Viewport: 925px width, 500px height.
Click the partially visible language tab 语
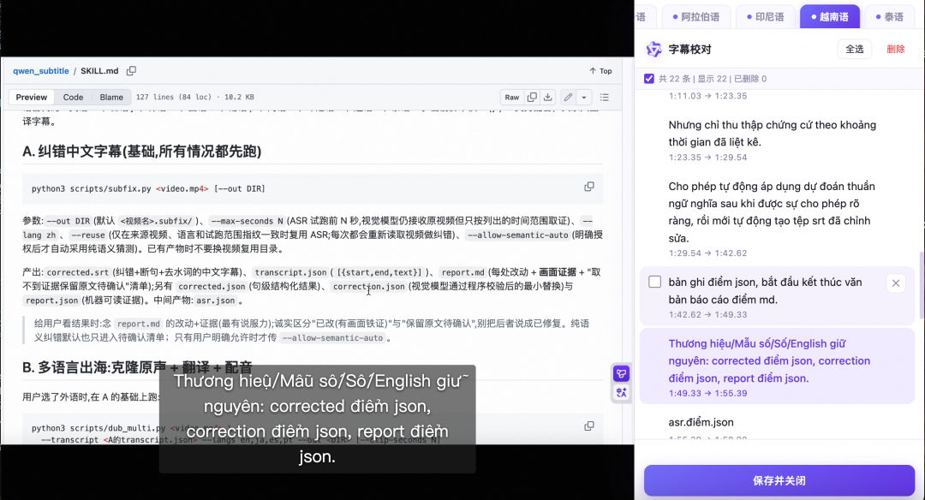point(641,16)
